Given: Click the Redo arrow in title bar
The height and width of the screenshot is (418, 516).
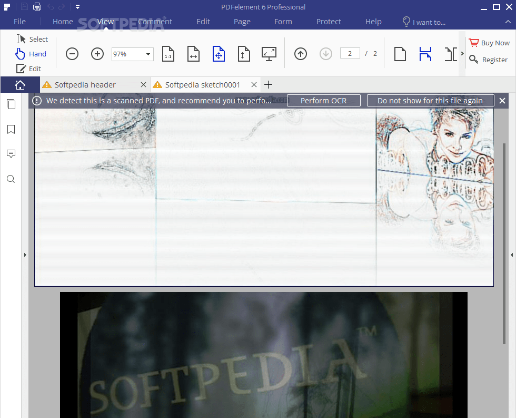Looking at the screenshot, I should (x=62, y=6).
